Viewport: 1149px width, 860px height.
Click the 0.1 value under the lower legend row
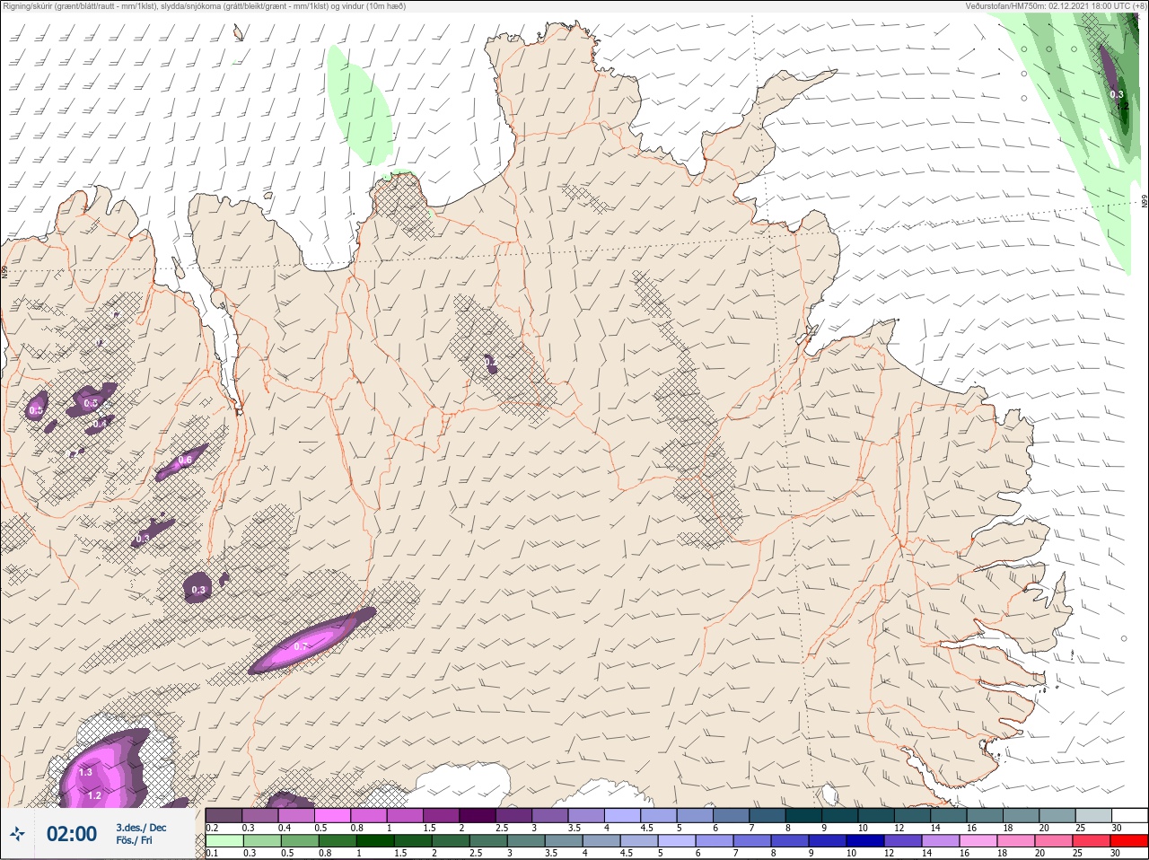click(x=212, y=854)
